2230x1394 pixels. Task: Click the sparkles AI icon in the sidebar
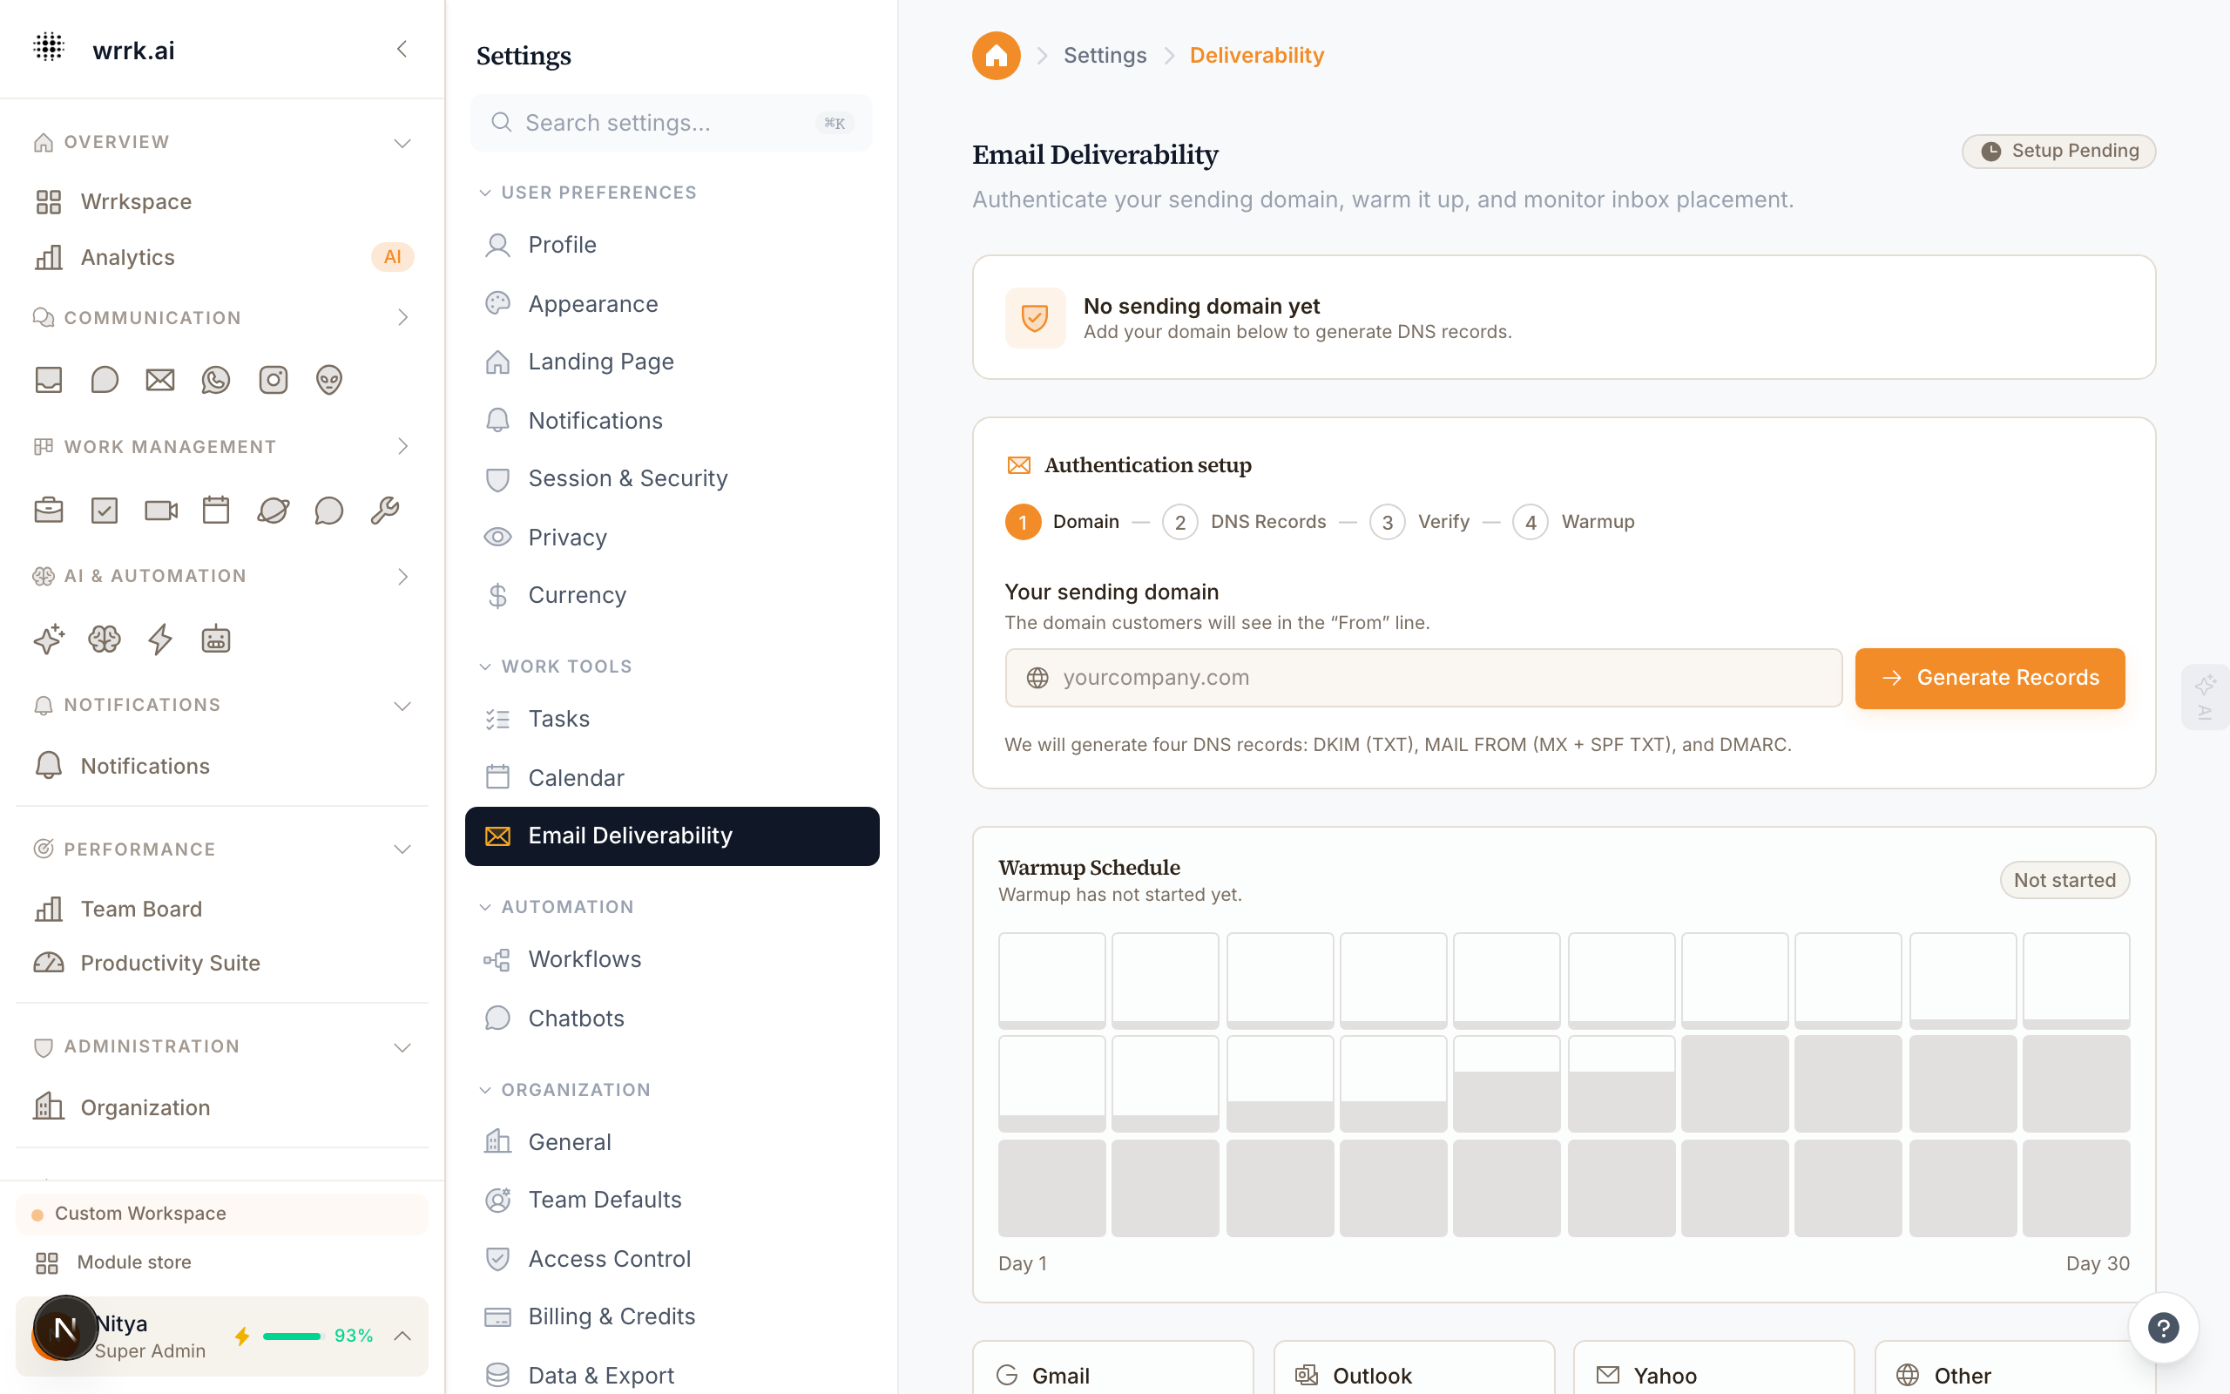point(48,638)
